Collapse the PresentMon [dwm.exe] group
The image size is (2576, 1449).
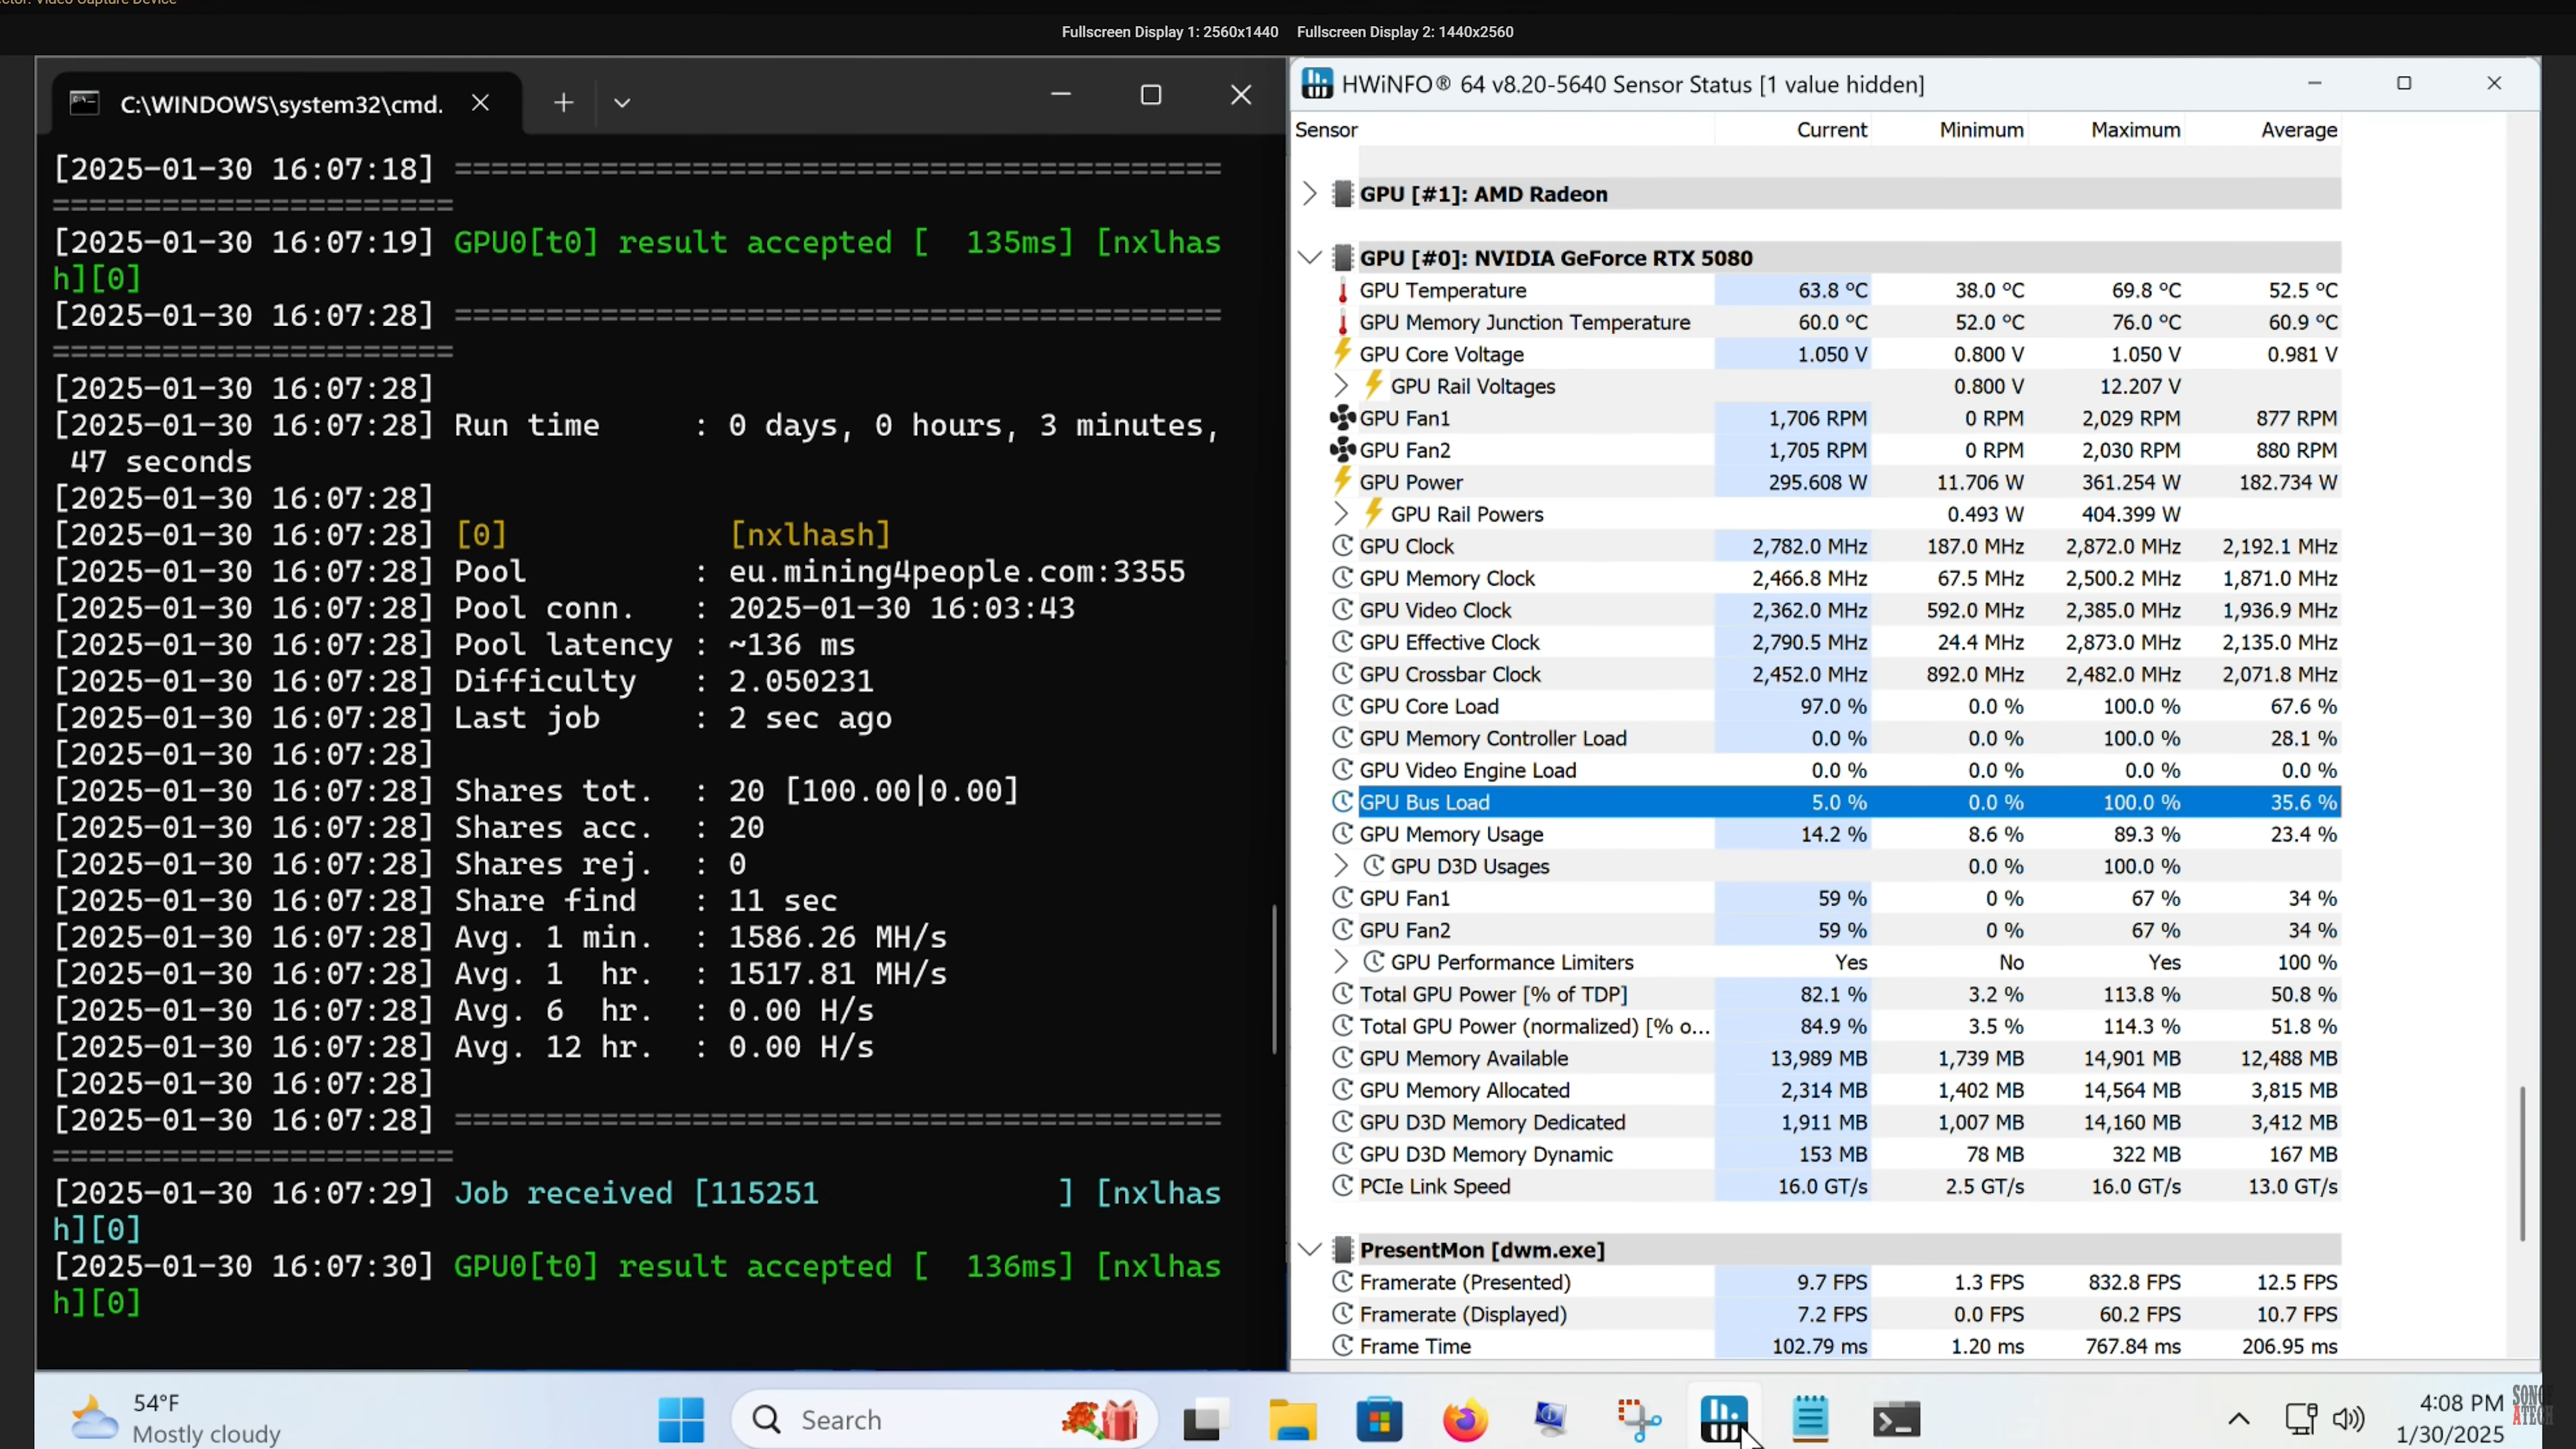(x=1309, y=1250)
